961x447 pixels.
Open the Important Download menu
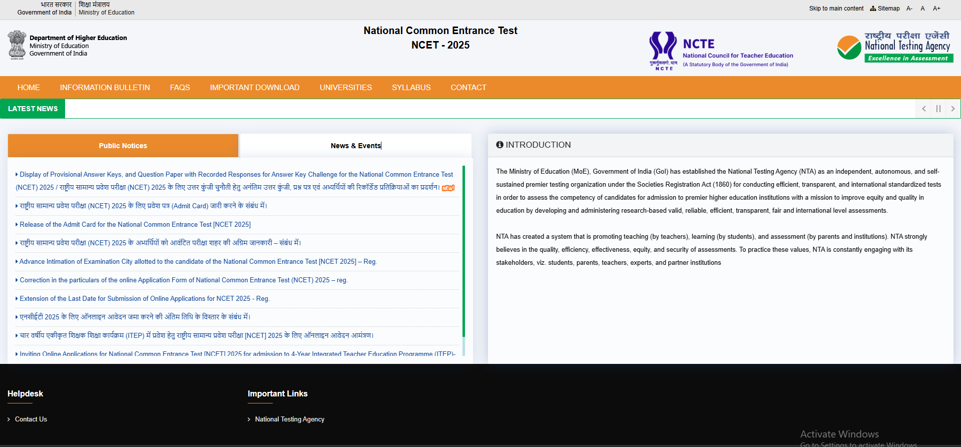tap(254, 88)
